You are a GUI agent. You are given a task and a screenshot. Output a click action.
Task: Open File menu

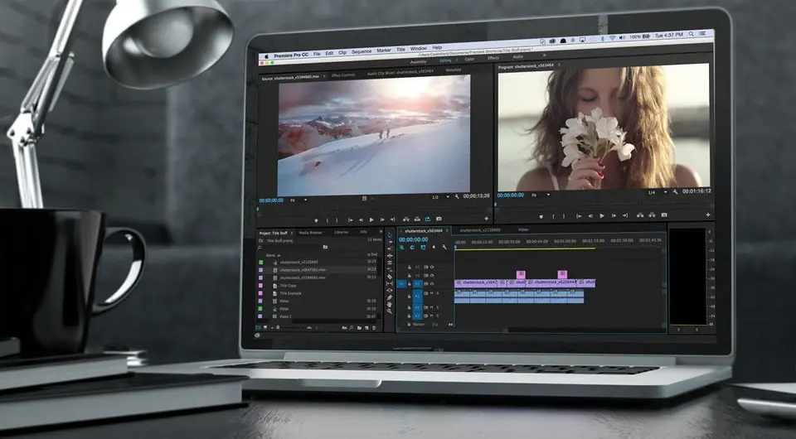[316, 54]
